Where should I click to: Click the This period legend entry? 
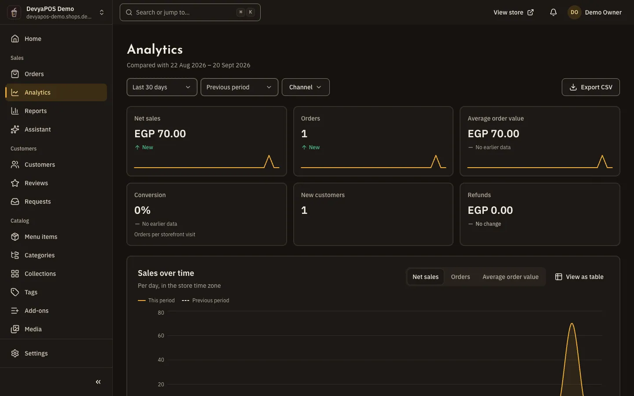pyautogui.click(x=156, y=301)
